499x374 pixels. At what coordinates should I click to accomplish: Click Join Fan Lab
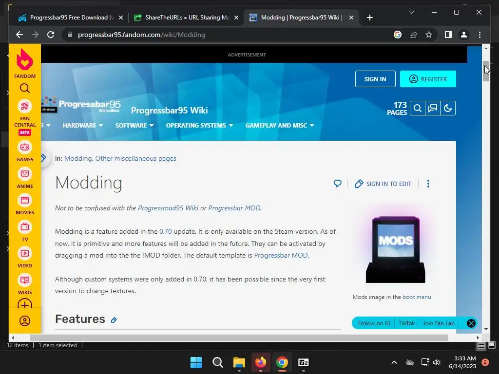pyautogui.click(x=439, y=323)
